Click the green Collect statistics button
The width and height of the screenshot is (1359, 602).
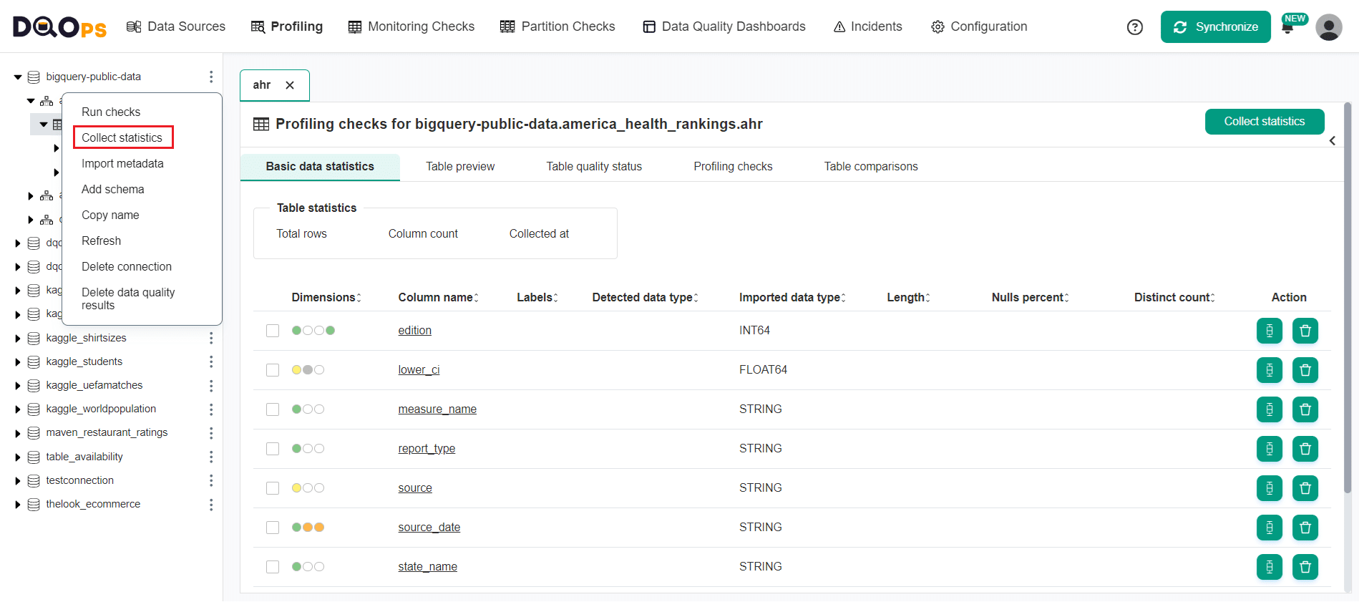tap(1264, 122)
